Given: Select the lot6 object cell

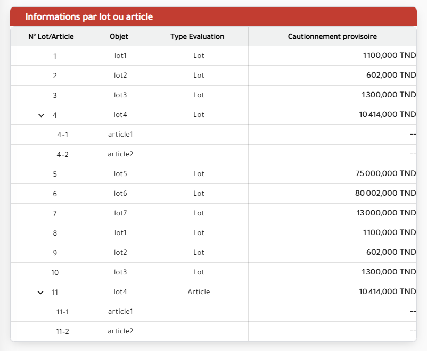Looking at the screenshot, I should 120,194.
